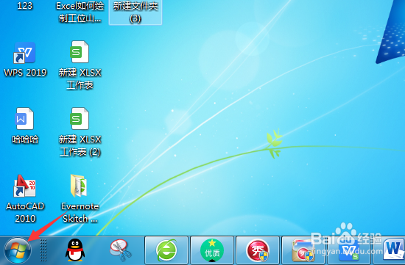Select the WPS 2019 desktop shortcut

click(x=25, y=59)
